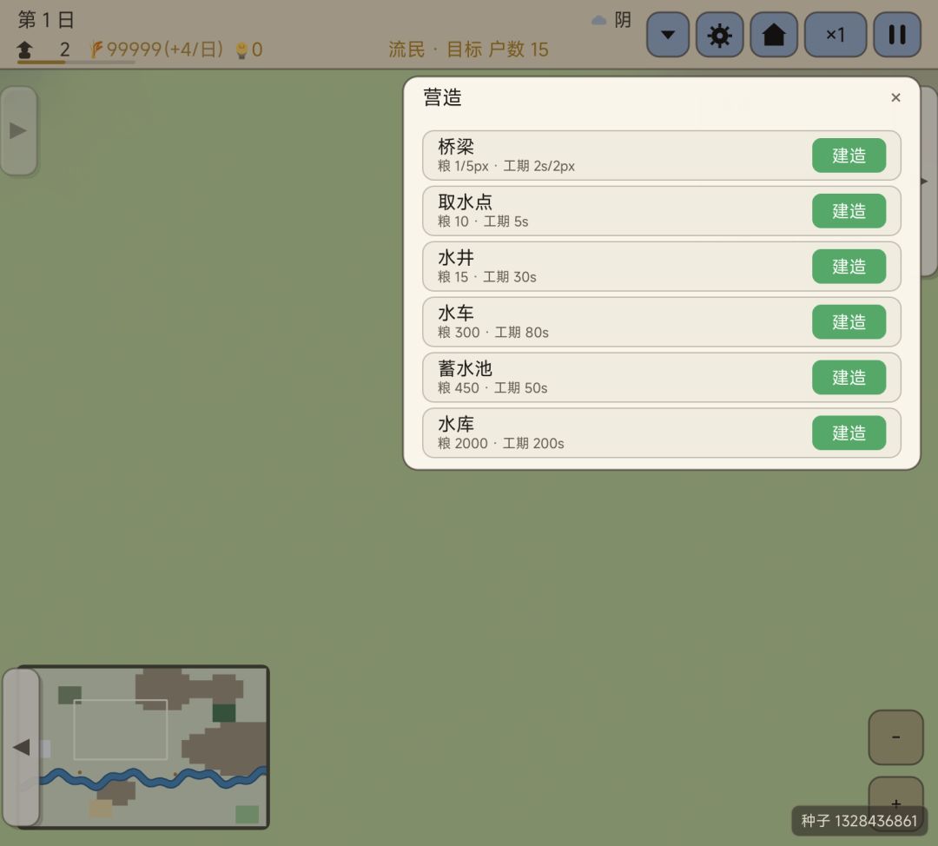The height and width of the screenshot is (846, 938).
Task: Click the seed number 1328436861 label
Action: (858, 820)
